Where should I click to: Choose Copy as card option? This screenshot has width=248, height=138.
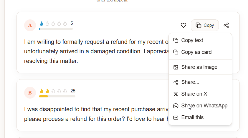(196, 52)
